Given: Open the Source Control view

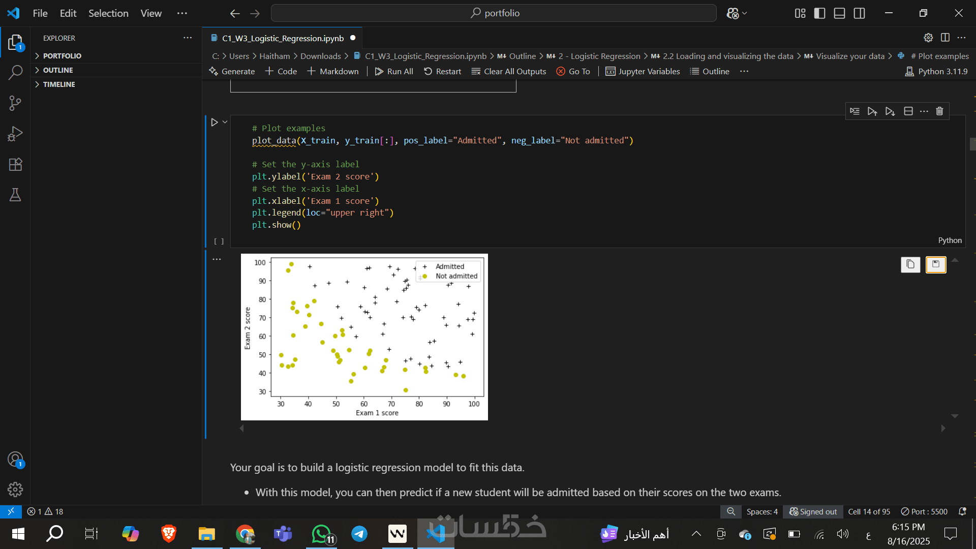Looking at the screenshot, I should 15,103.
